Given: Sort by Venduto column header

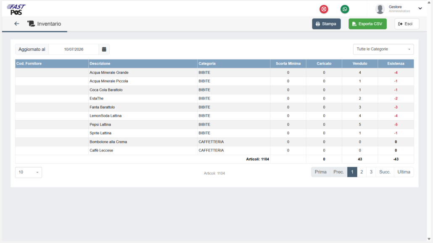Looking at the screenshot, I should (360, 63).
